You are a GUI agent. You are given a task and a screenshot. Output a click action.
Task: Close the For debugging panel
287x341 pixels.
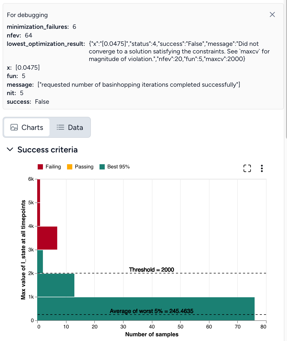click(272, 15)
